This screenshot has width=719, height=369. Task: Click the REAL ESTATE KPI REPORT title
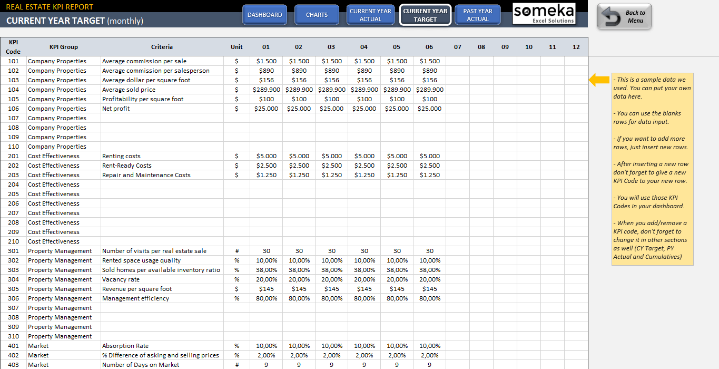click(x=50, y=7)
